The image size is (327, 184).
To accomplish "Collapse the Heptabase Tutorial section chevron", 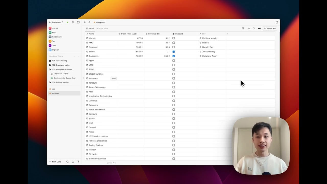I will 78,56.
